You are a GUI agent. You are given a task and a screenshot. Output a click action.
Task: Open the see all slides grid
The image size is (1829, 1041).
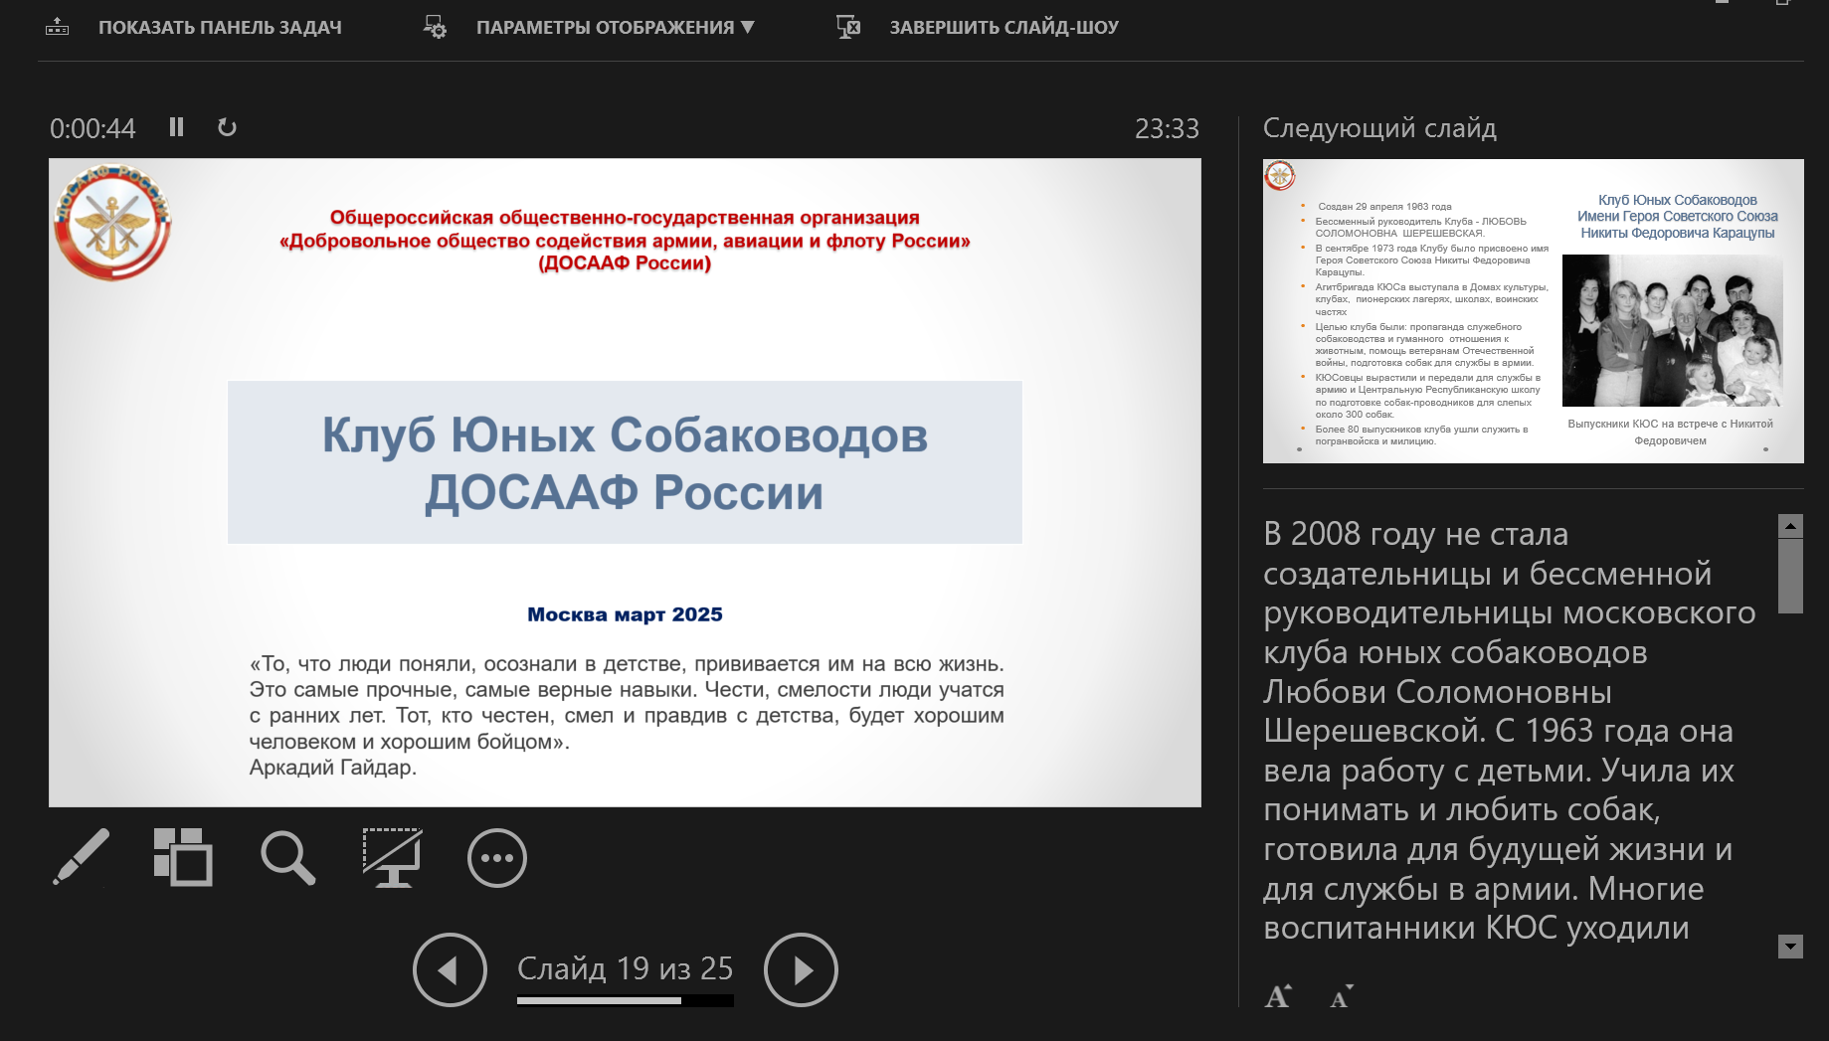(x=183, y=857)
